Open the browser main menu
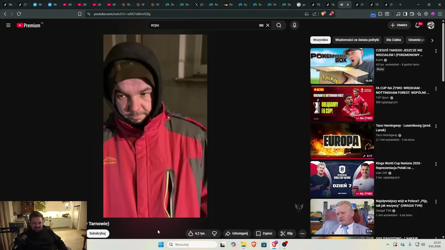445x250 pixels. pyautogui.click(x=440, y=14)
